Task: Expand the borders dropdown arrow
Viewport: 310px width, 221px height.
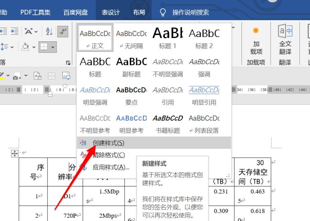Action: (53, 47)
